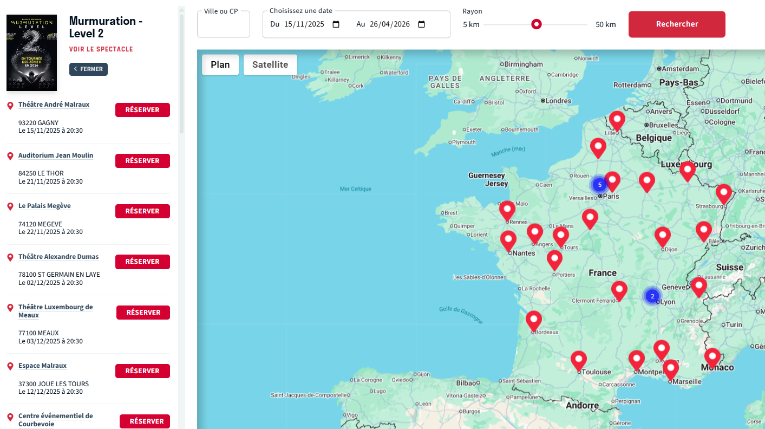Click the Rayon distance slider handle
765x429 pixels.
point(536,24)
